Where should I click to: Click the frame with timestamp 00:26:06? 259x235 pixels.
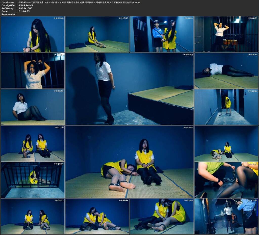(226, 71)
